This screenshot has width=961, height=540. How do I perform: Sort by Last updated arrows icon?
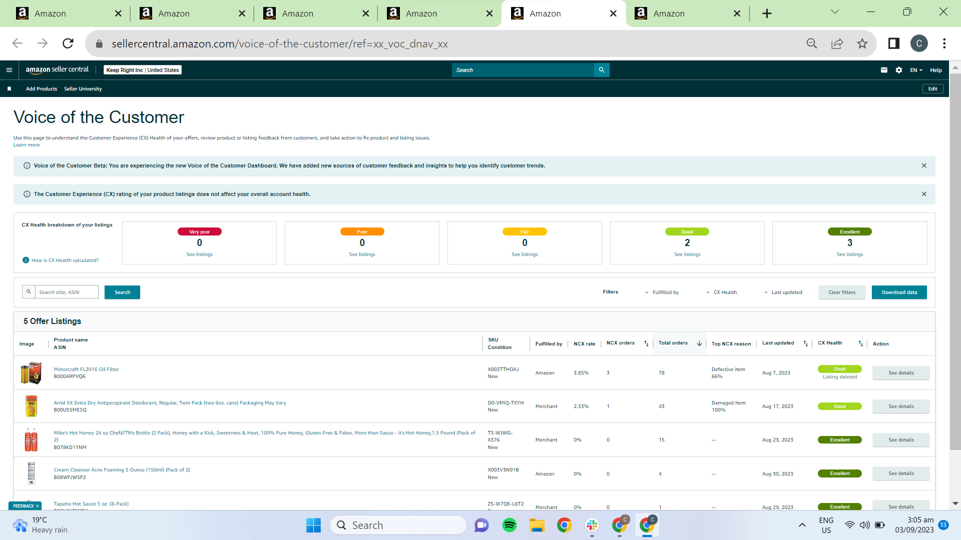coord(805,343)
